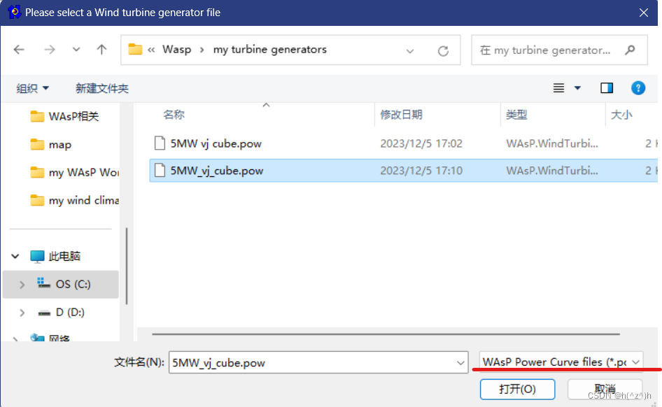Go up one folder level
This screenshot has width=662, height=407.
pyautogui.click(x=101, y=50)
